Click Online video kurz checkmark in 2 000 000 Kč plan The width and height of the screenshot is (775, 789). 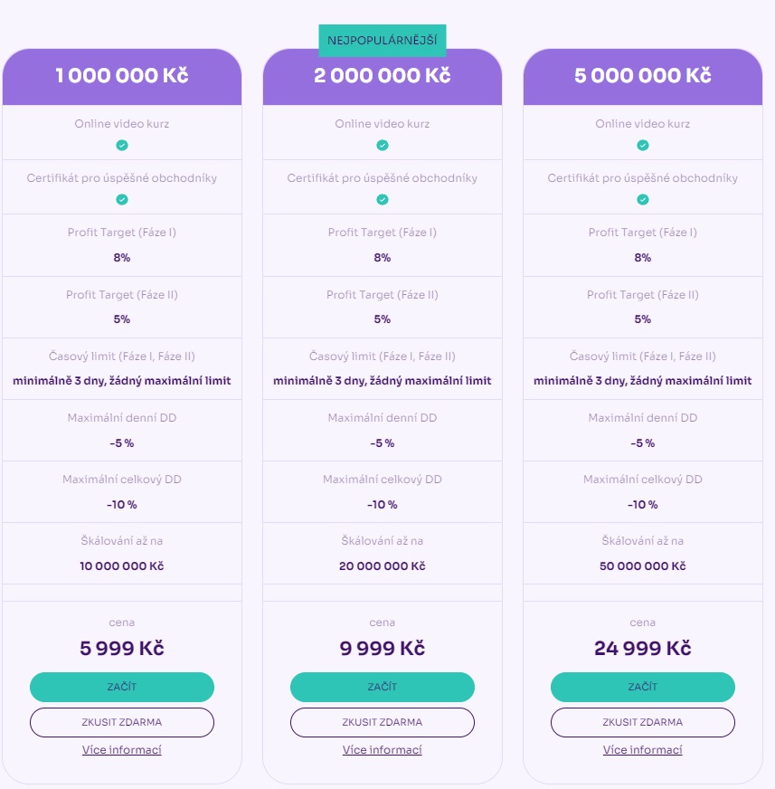pyautogui.click(x=383, y=146)
